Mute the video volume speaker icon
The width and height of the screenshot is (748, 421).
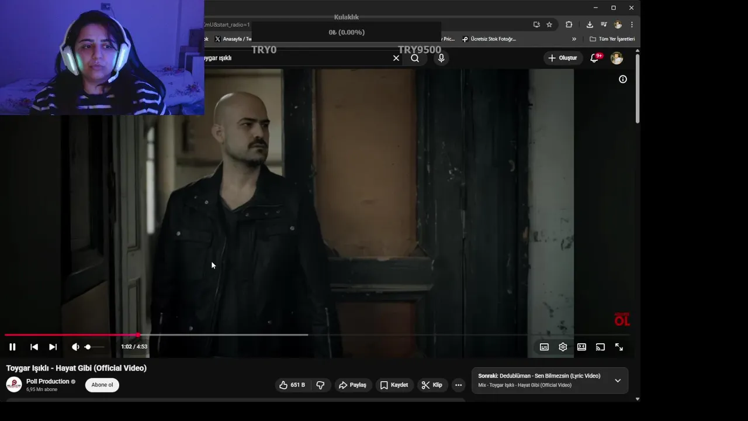tap(75, 347)
